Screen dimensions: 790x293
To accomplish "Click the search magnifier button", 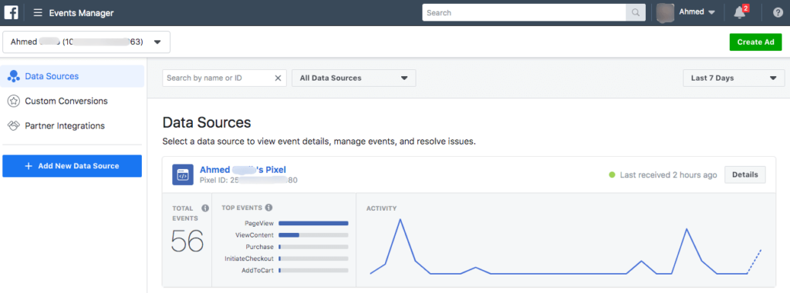I will click(x=636, y=12).
